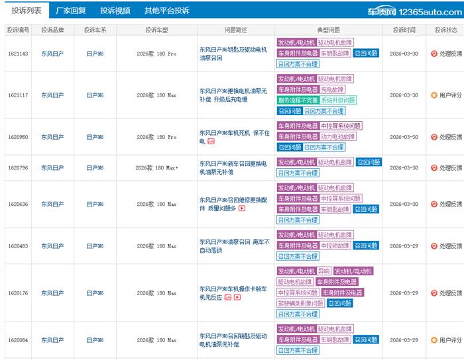464x360 pixels.
Task: Click 日产N6 series link in row 1620636
Action: (x=95, y=204)
